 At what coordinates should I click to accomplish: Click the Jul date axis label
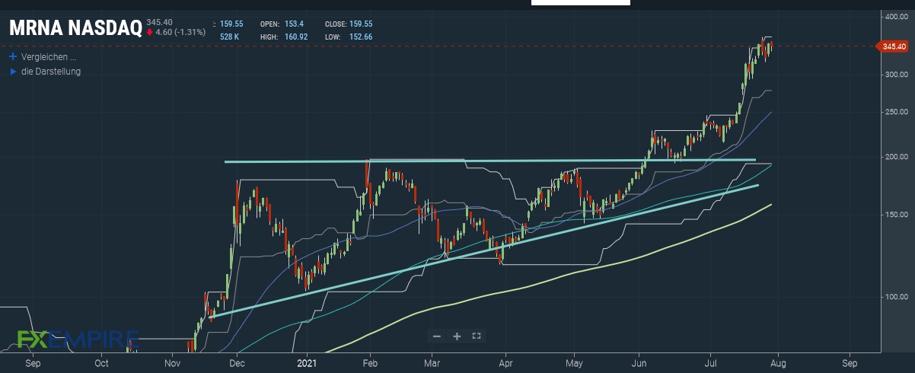710,364
